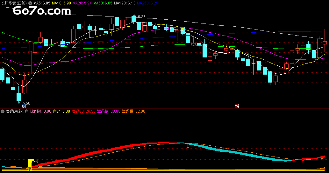
Task: Click the 长虹华意(日线) chart title
Action: (x=14, y=3)
